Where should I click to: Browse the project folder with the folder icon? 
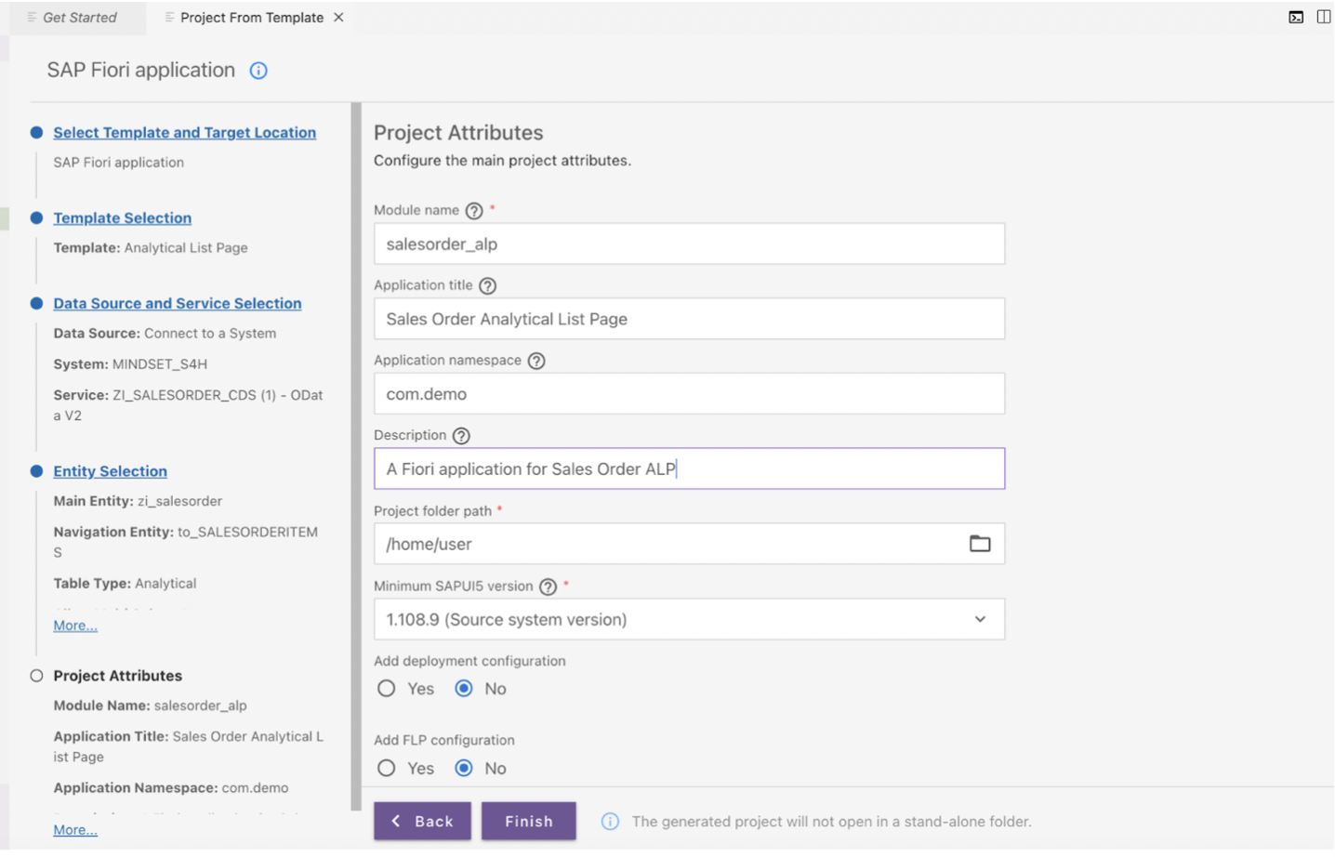[x=980, y=544]
